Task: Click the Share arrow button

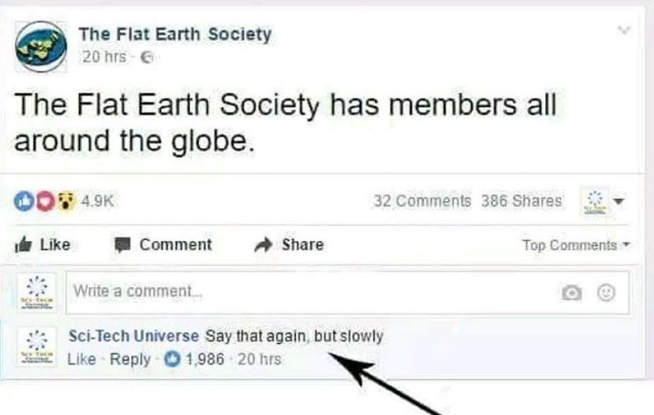Action: point(290,245)
